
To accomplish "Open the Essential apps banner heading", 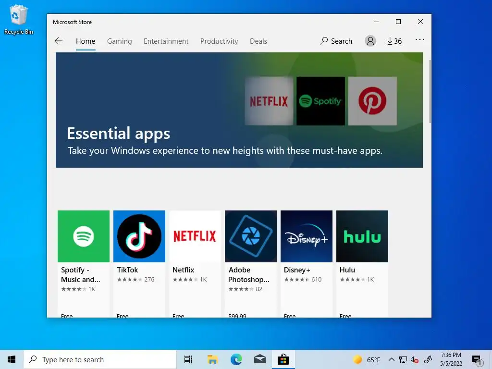I will click(x=119, y=134).
